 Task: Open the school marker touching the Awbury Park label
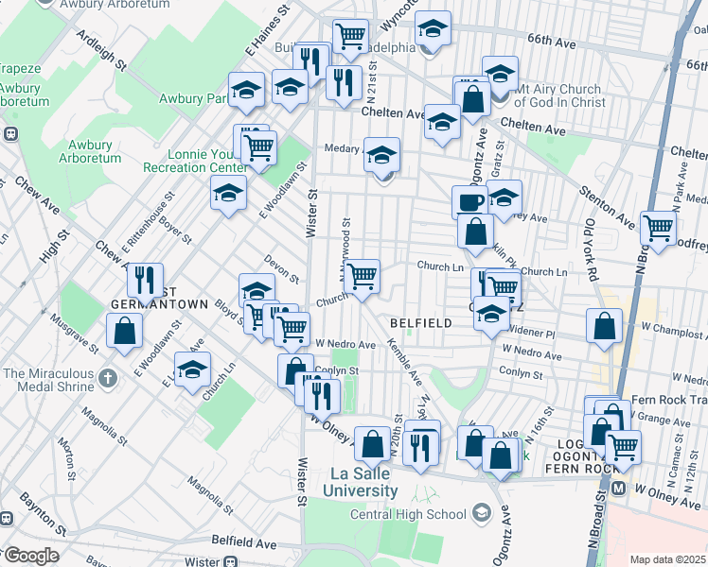point(246,91)
